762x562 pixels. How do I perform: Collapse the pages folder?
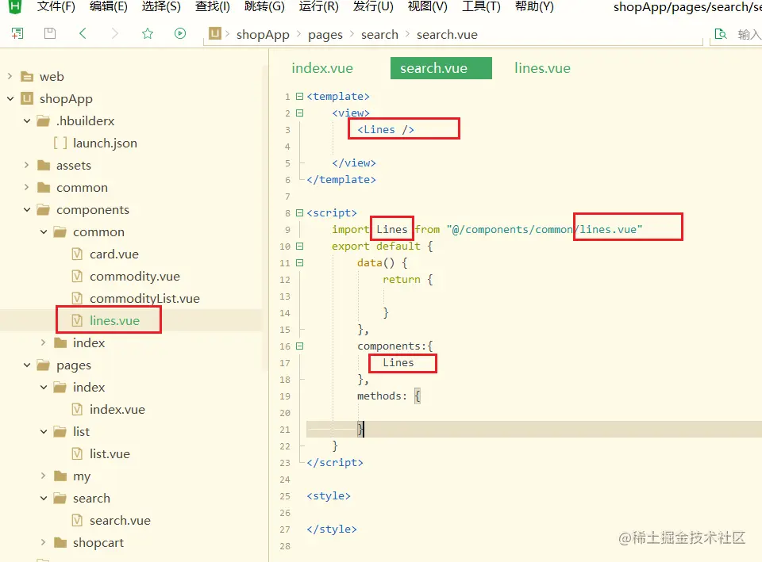pyautogui.click(x=27, y=365)
